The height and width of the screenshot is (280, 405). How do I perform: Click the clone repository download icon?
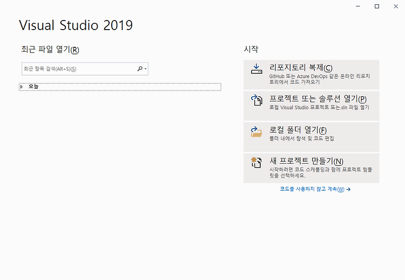coord(256,69)
